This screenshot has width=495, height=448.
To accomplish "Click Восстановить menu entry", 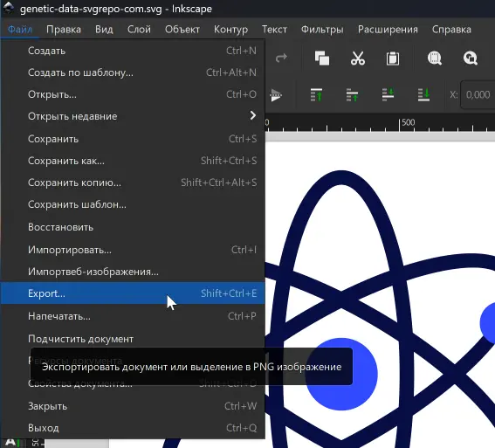I will [133, 227].
